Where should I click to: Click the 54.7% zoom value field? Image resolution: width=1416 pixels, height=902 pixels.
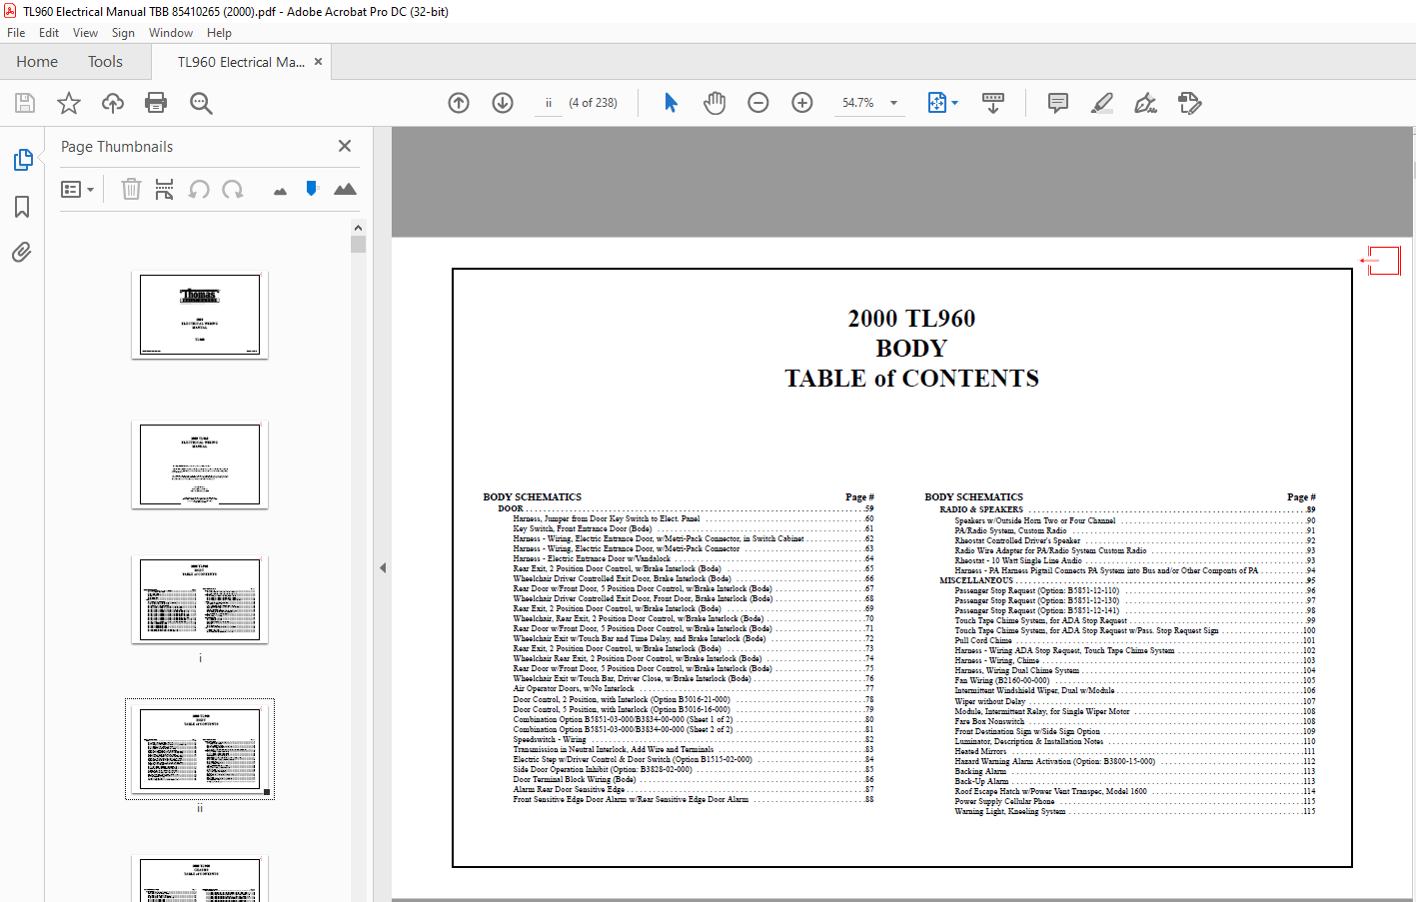[857, 103]
